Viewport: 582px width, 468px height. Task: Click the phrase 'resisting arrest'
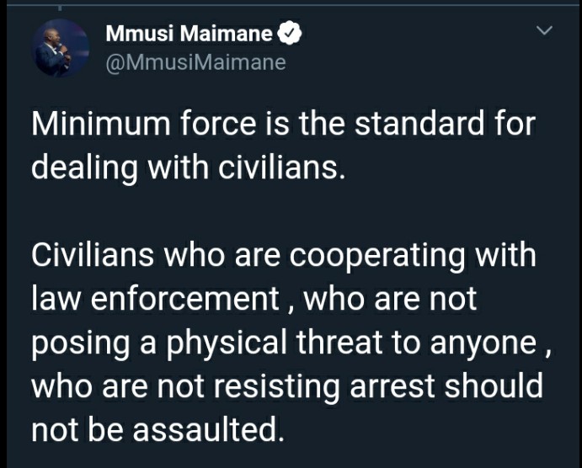tap(324, 387)
